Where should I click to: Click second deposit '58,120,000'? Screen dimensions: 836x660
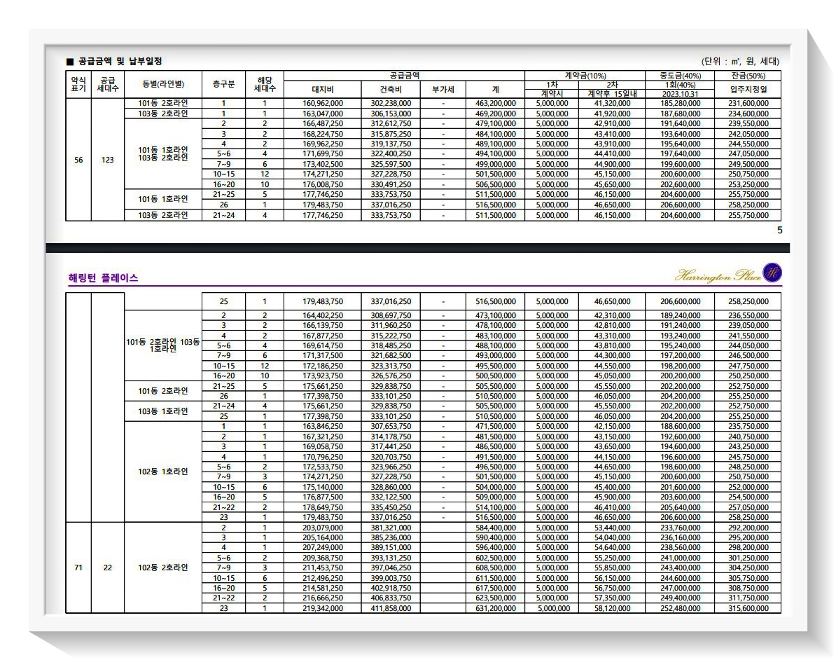tap(612, 608)
